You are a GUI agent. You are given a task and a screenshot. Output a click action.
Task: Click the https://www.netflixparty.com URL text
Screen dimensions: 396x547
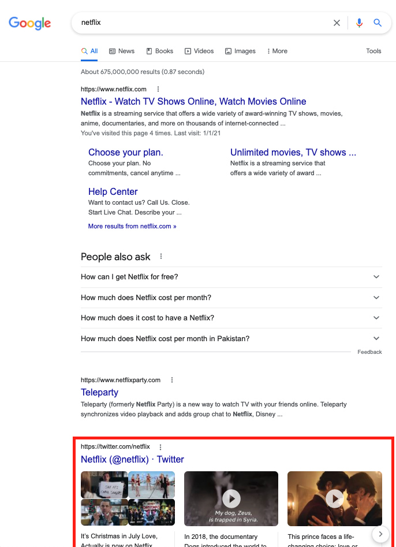(x=121, y=380)
